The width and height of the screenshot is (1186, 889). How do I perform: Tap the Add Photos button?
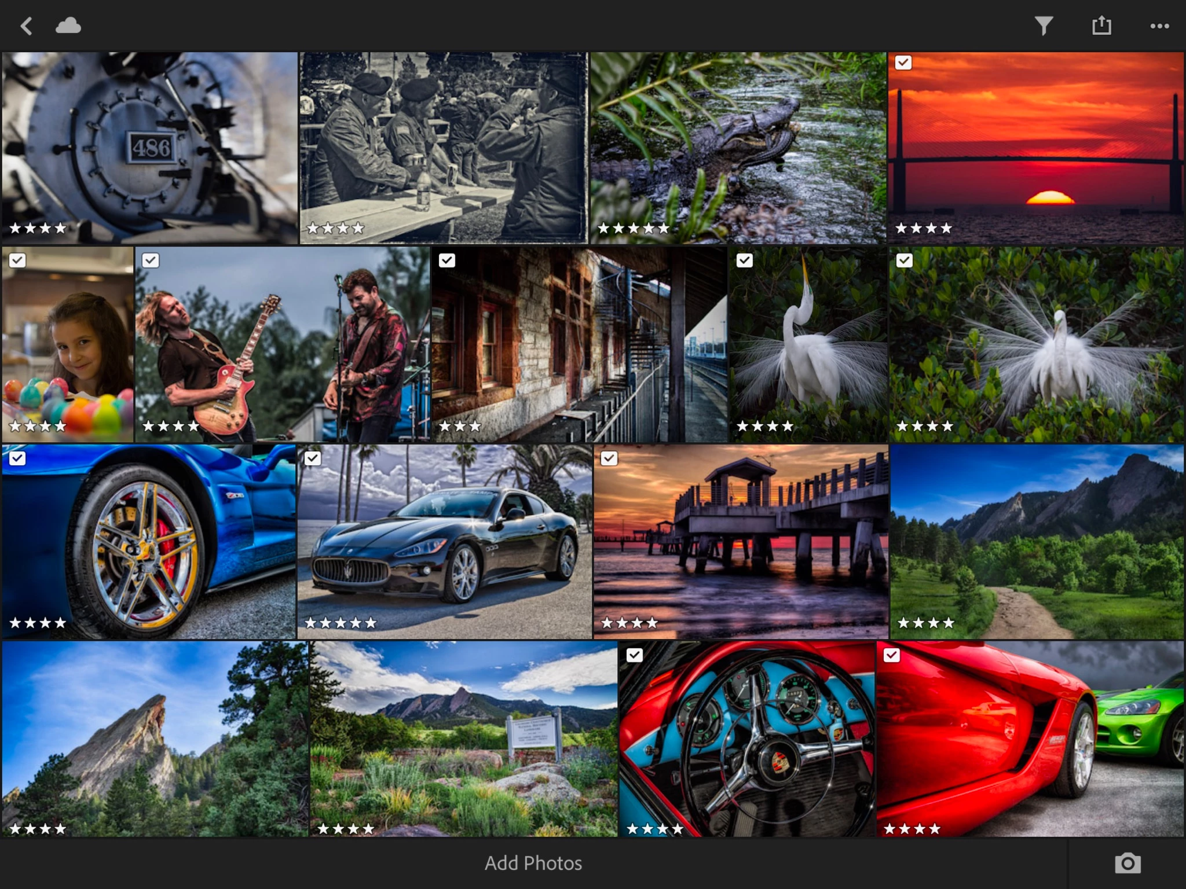click(533, 863)
